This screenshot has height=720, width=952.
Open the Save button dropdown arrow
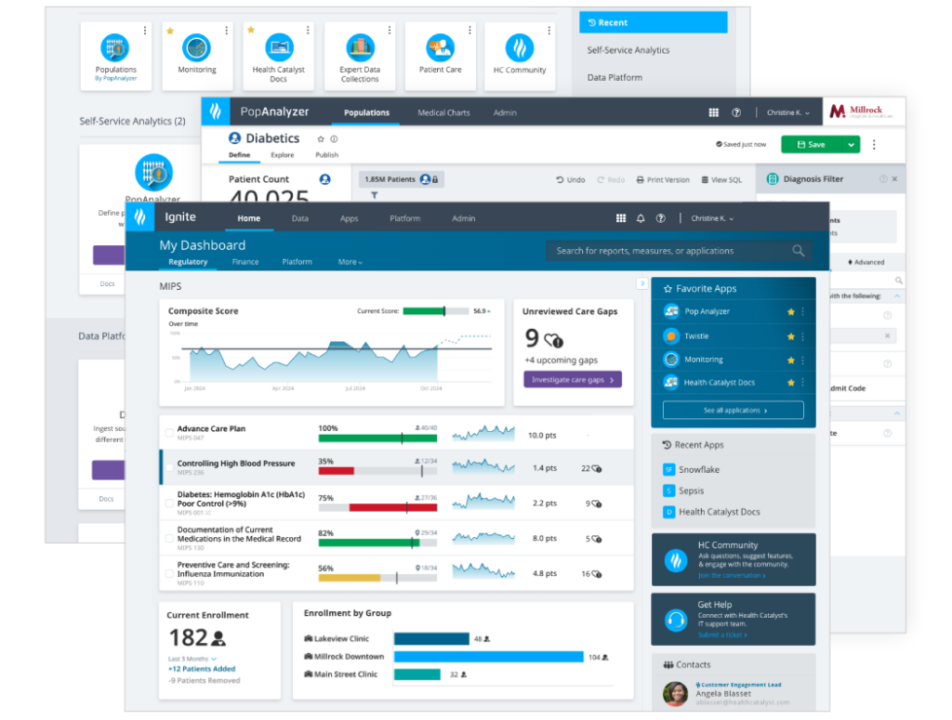click(852, 144)
